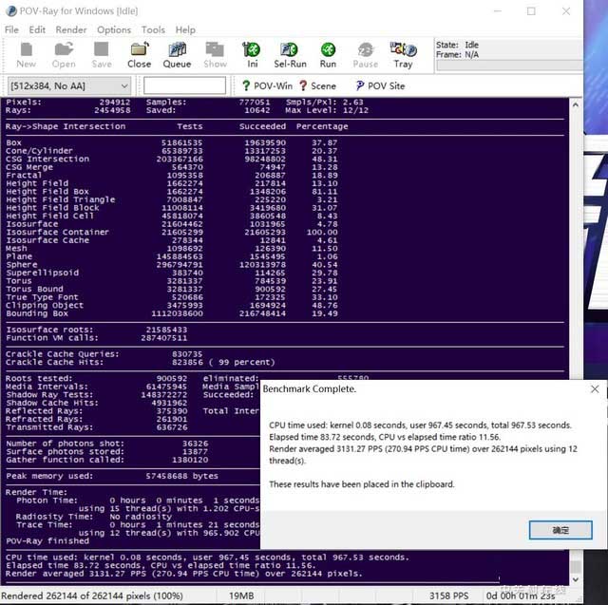608x605 pixels.
Task: Click the elapsed time 0d 00h 01m 23s
Action: [x=521, y=596]
